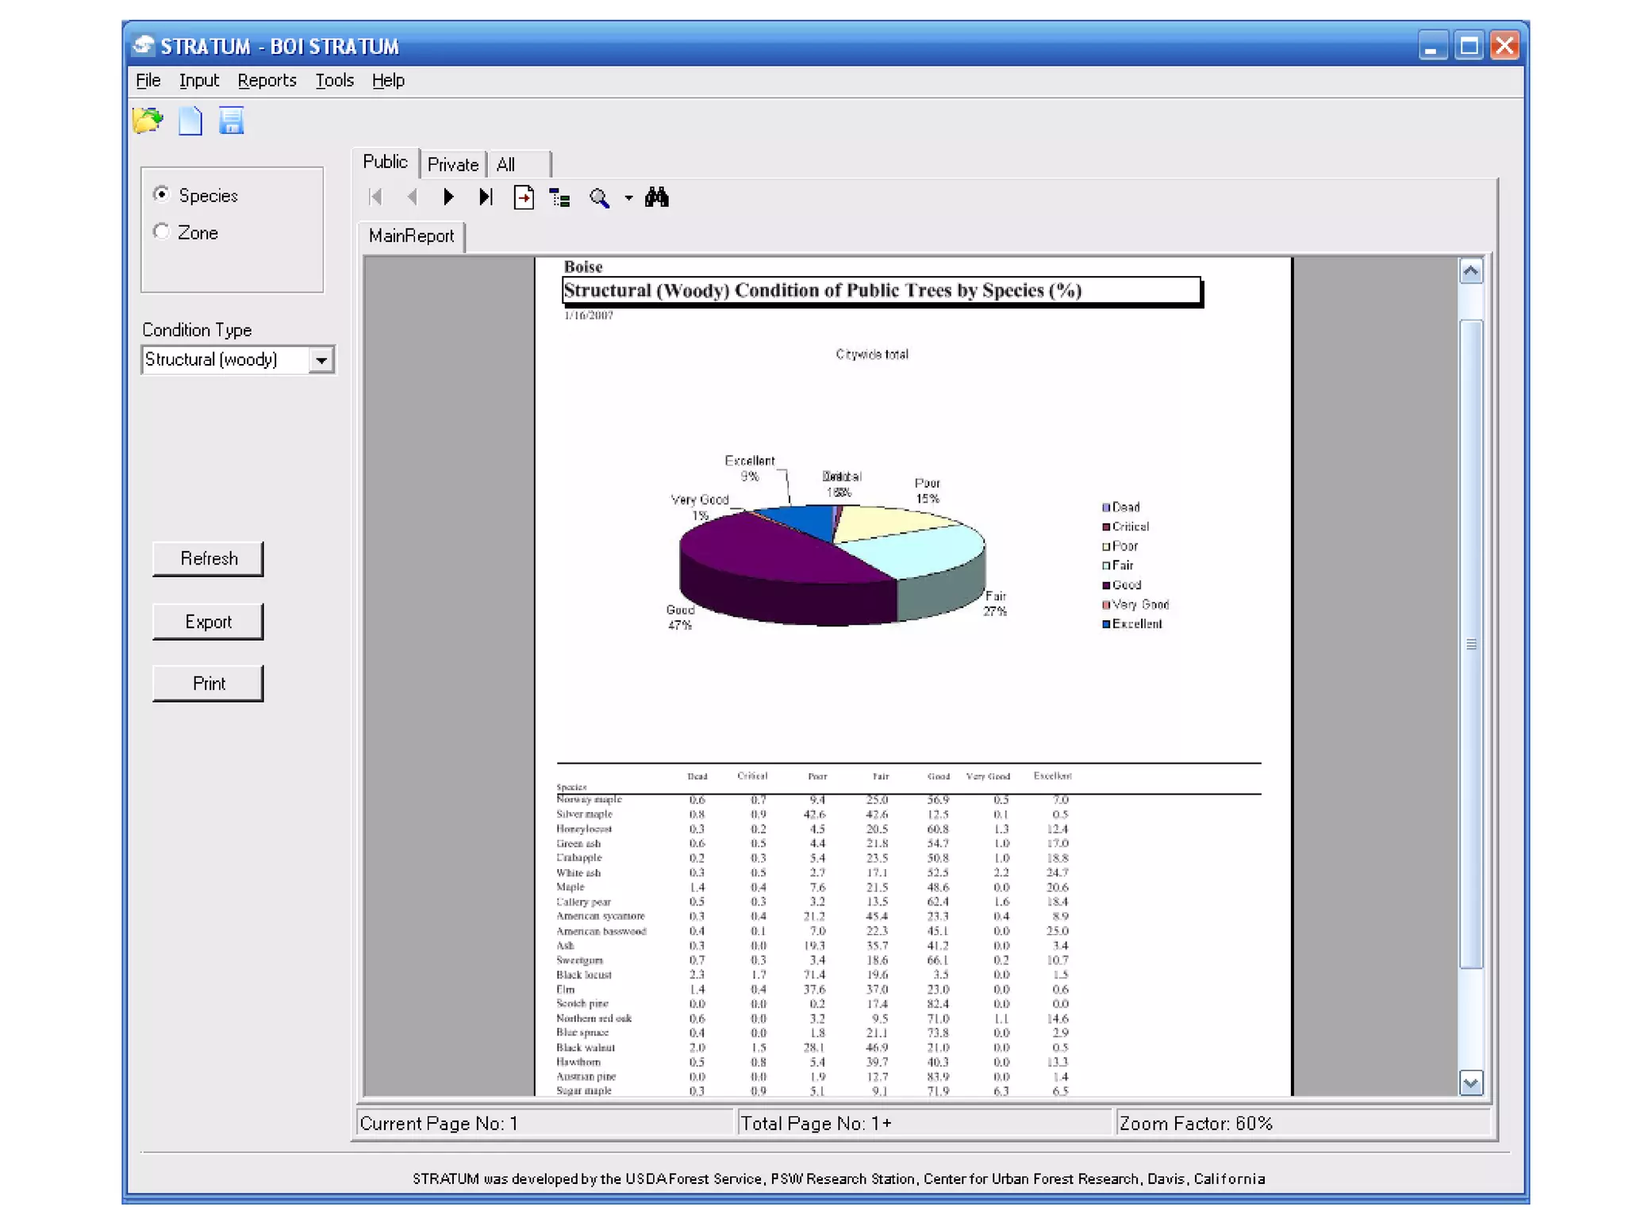Select the Species radio button

pos(162,194)
